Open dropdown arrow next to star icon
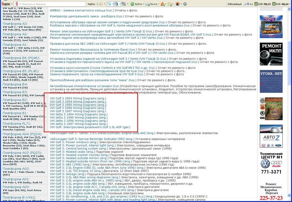Viewport: 292px width, 202px height. pos(173,4)
